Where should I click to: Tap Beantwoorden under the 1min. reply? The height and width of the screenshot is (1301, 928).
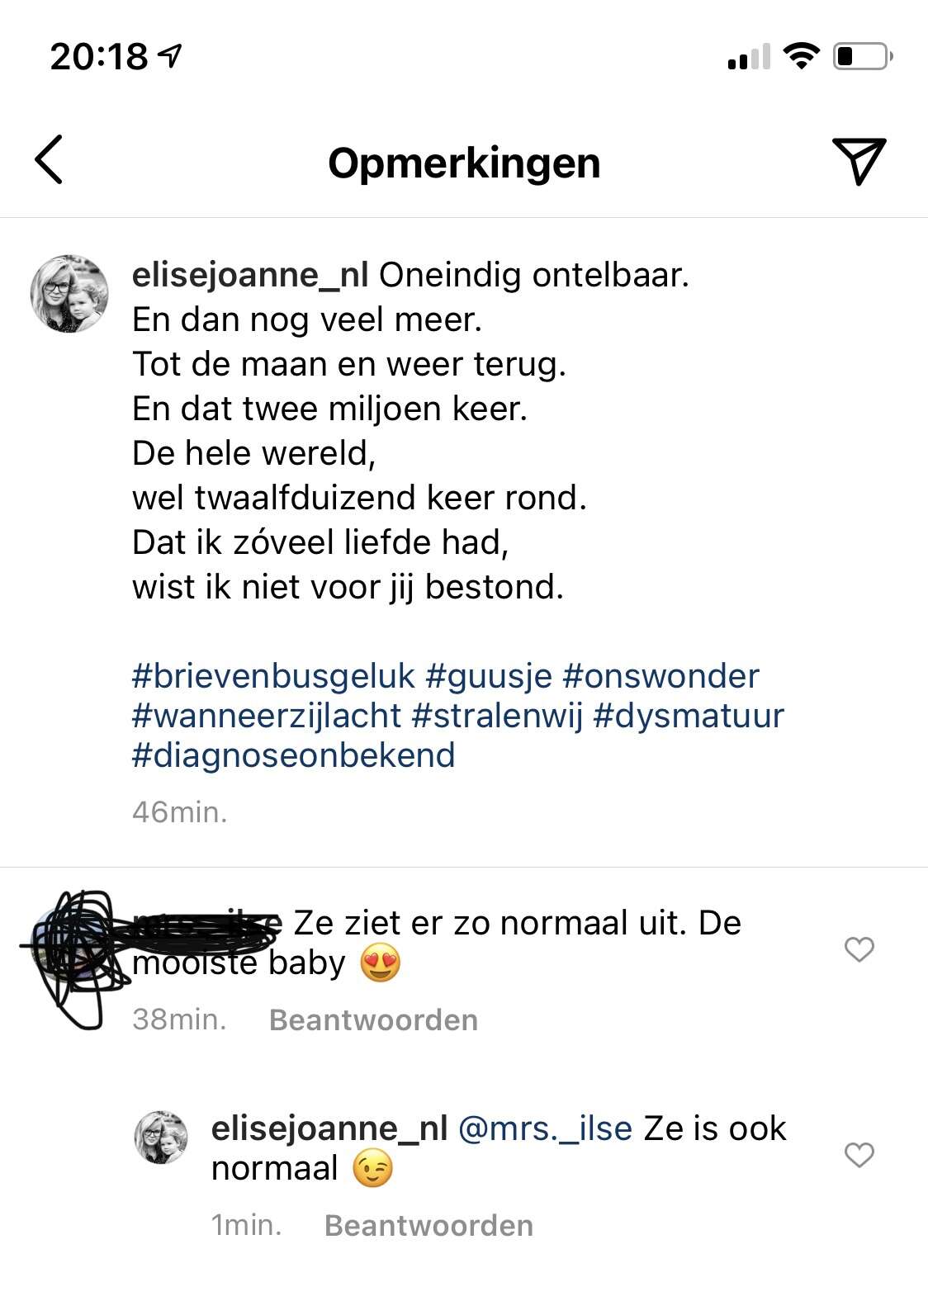pos(428,1226)
